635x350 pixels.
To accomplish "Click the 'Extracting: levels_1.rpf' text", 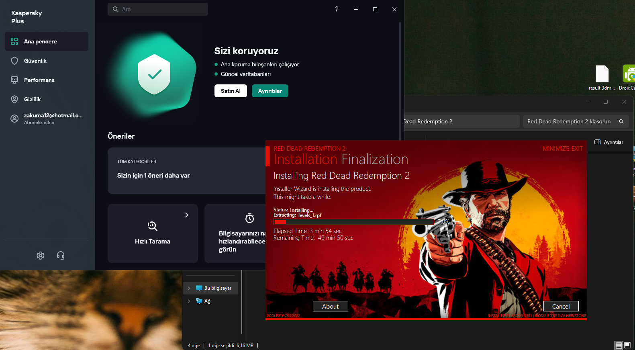I will pos(297,215).
